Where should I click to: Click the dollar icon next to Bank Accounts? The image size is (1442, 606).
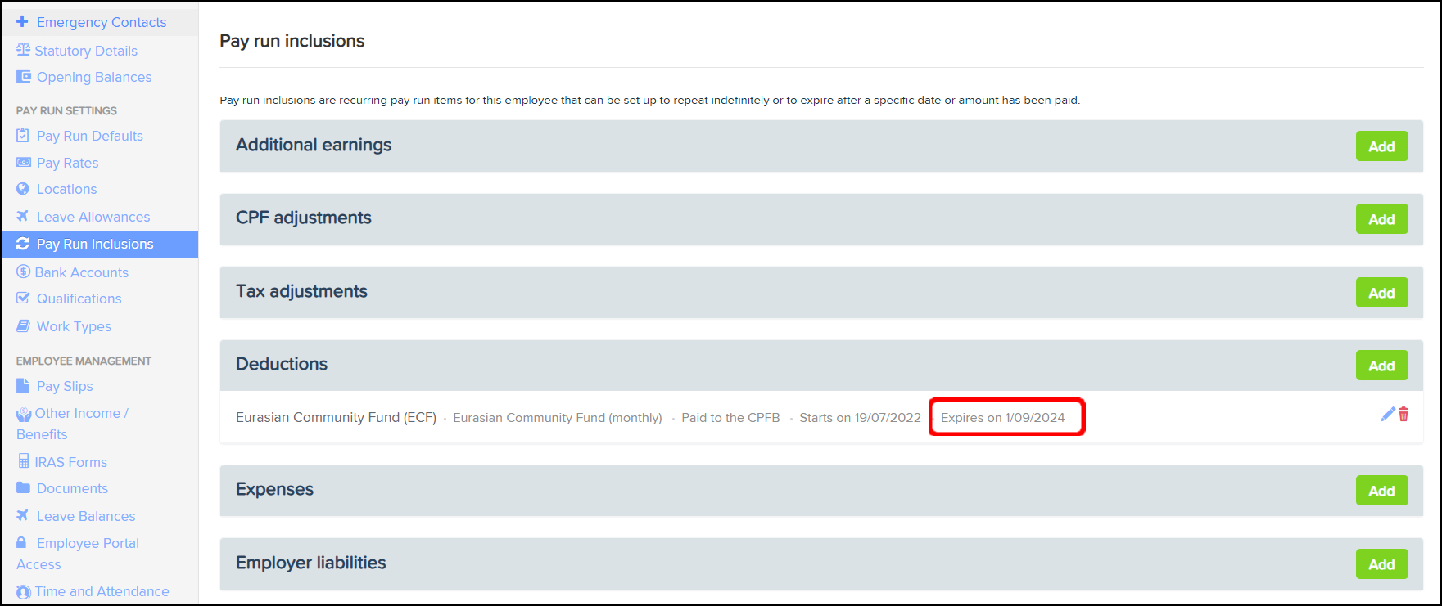click(23, 272)
